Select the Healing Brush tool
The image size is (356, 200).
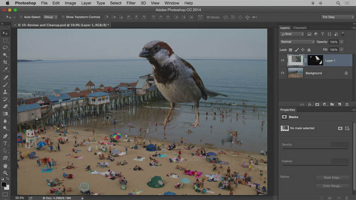(5, 78)
